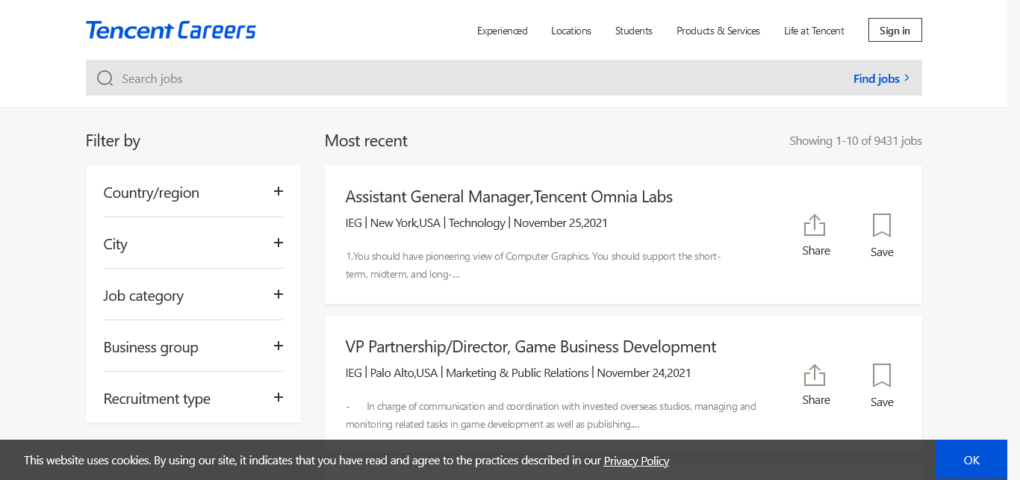Viewport: 1020px width, 480px height.
Task: Save the Assistant General Manager job
Action: pyautogui.click(x=882, y=234)
